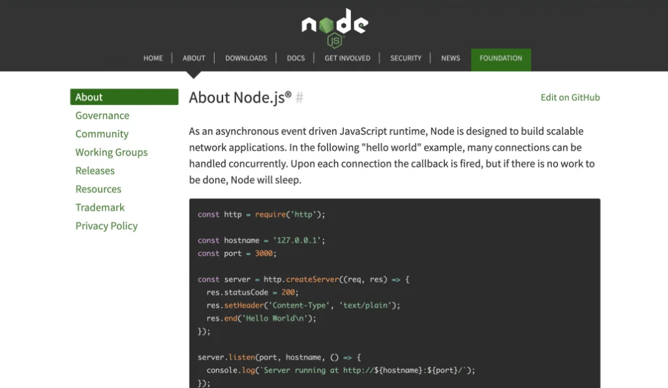Open the Governance sidebar link
Image resolution: width=668 pixels, height=388 pixels.
coord(102,115)
